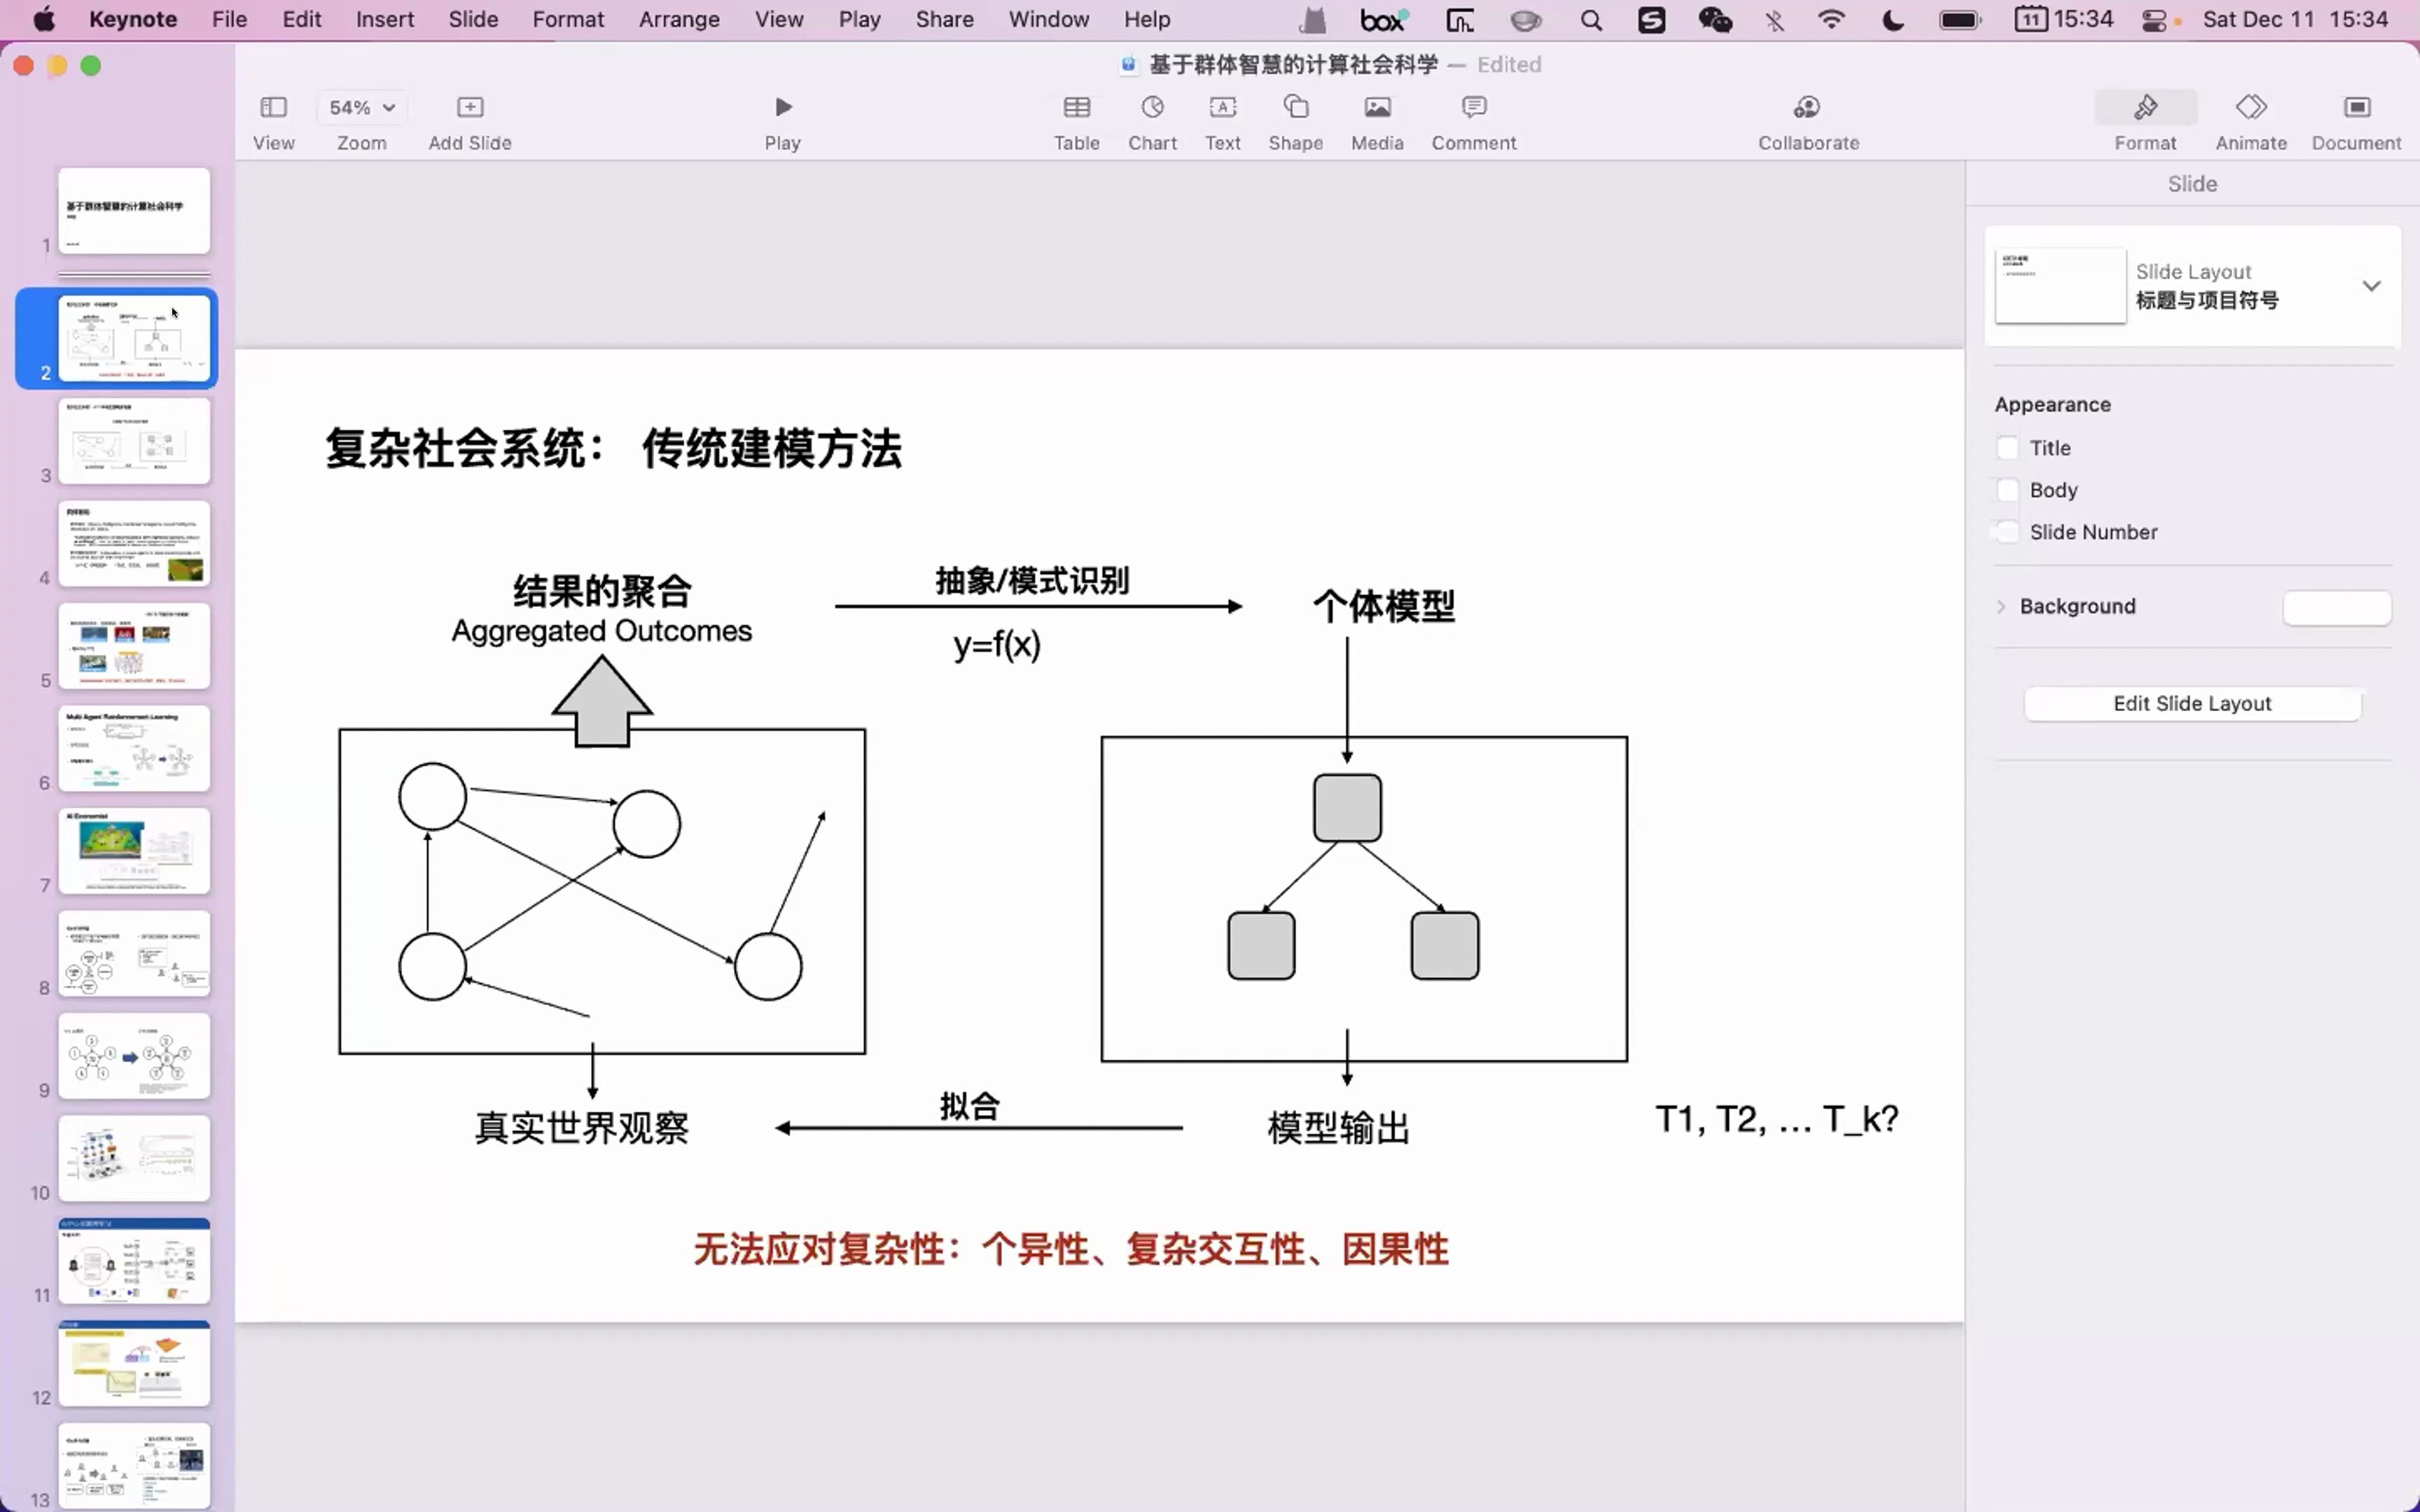Expand the Appearance section expander
2420x1512 pixels.
[x=2051, y=404]
